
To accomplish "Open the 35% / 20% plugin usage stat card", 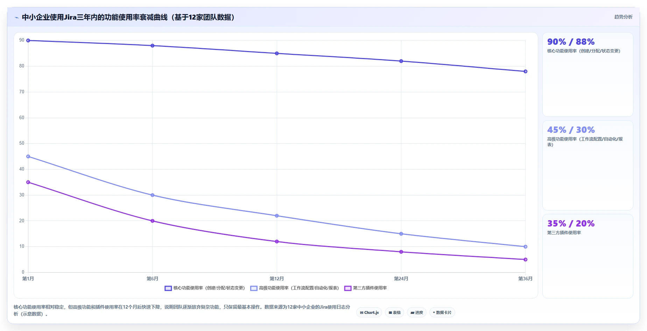I will pyautogui.click(x=588, y=256).
